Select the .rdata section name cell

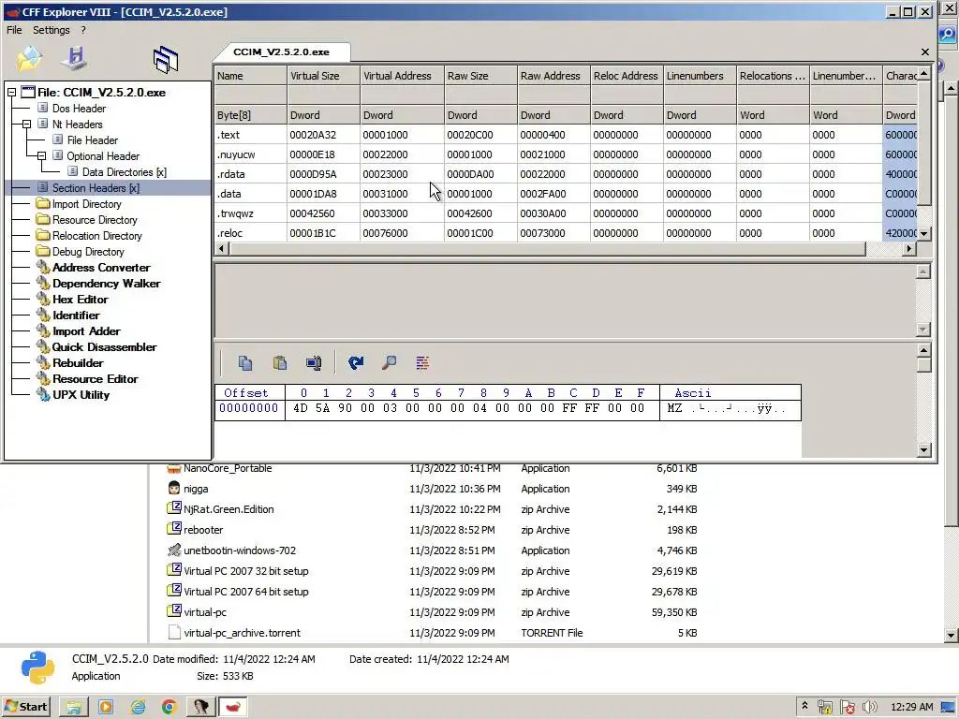pyautogui.click(x=250, y=174)
